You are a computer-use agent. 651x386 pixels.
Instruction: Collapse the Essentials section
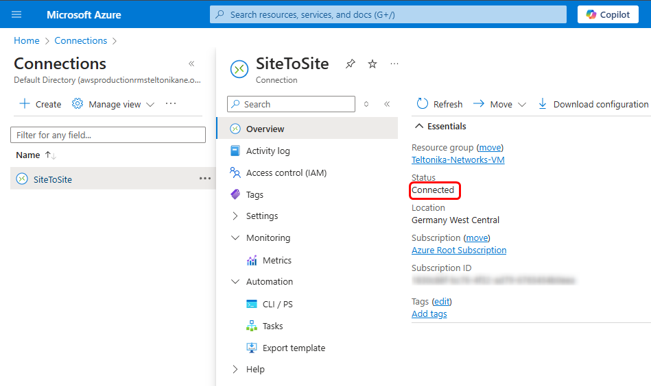pyautogui.click(x=418, y=126)
